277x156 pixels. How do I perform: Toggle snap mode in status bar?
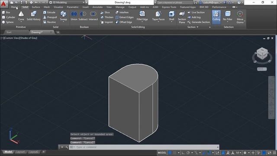[174, 153]
